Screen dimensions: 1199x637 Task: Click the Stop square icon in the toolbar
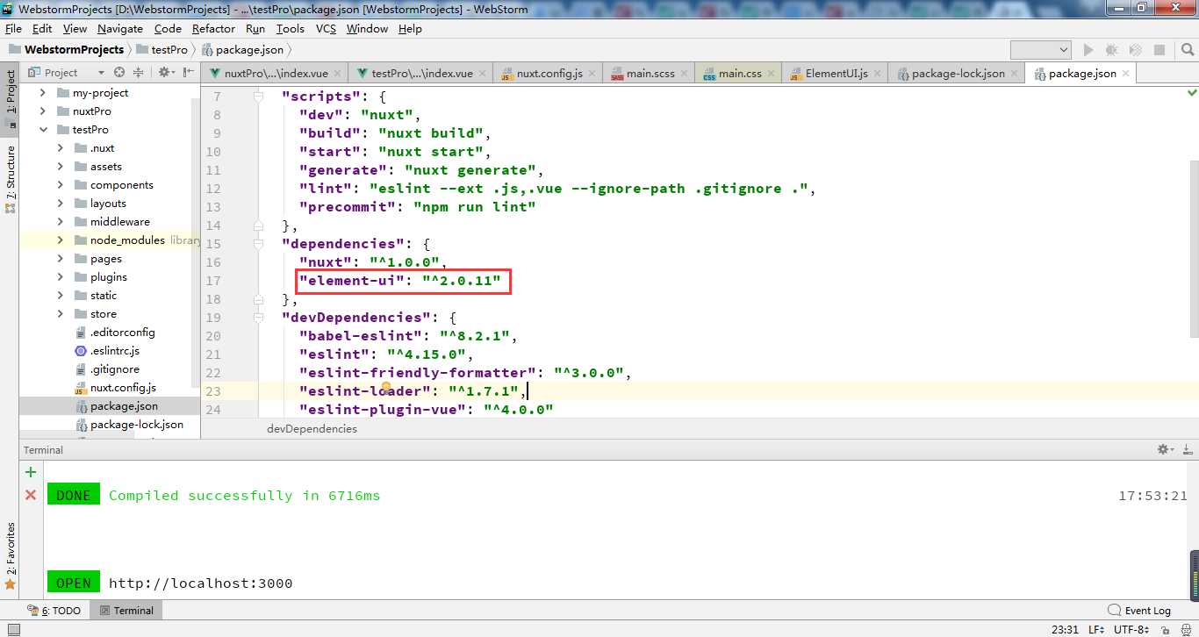[x=1160, y=50]
